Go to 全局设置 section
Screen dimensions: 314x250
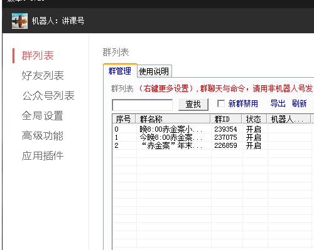(43, 115)
